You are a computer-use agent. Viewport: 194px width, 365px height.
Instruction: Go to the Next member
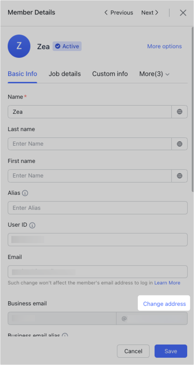coord(150,13)
